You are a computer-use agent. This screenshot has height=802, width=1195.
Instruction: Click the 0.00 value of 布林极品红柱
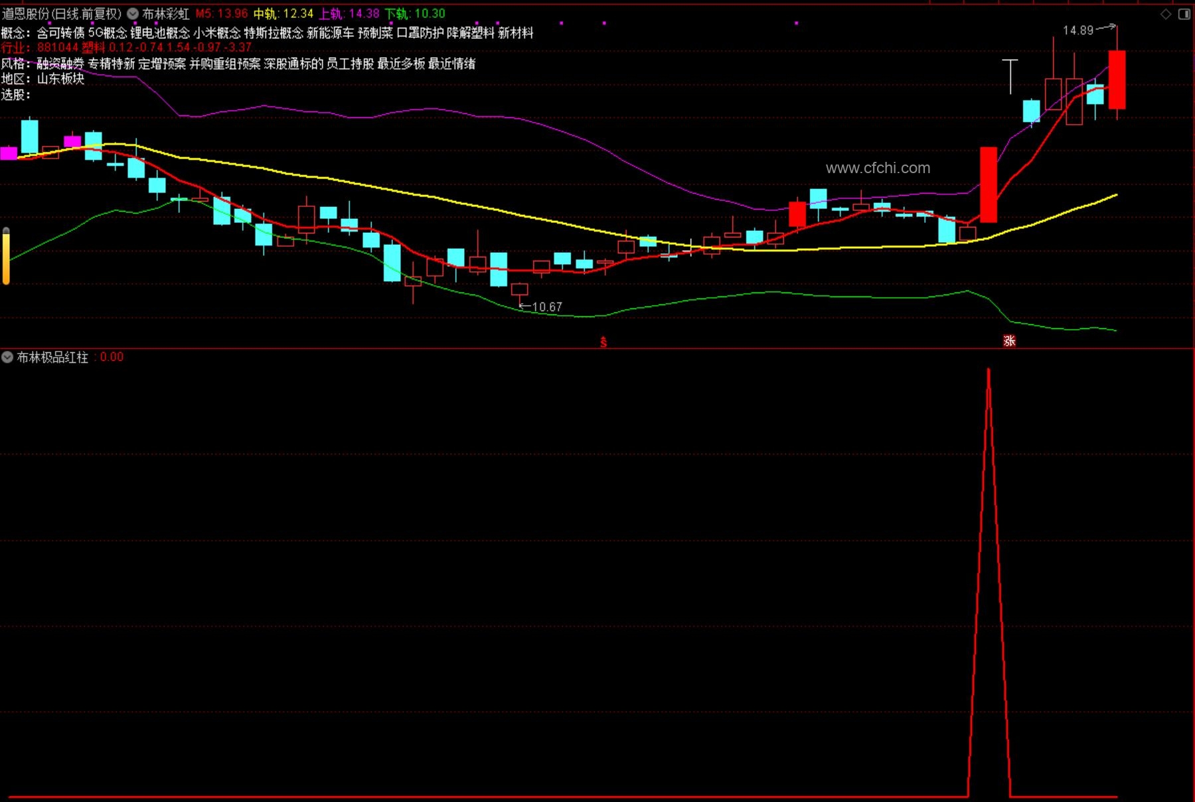[112, 358]
